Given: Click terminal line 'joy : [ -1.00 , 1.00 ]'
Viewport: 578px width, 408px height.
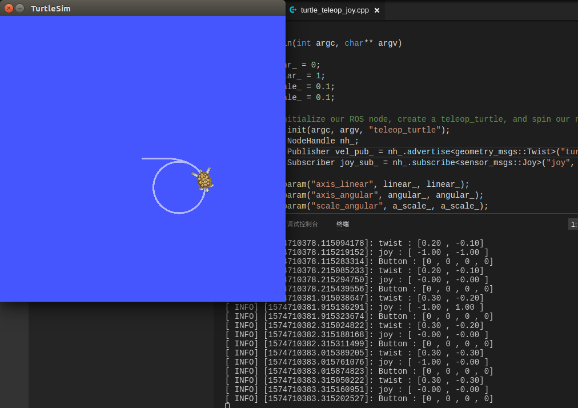Looking at the screenshot, I should pyautogui.click(x=431, y=307).
